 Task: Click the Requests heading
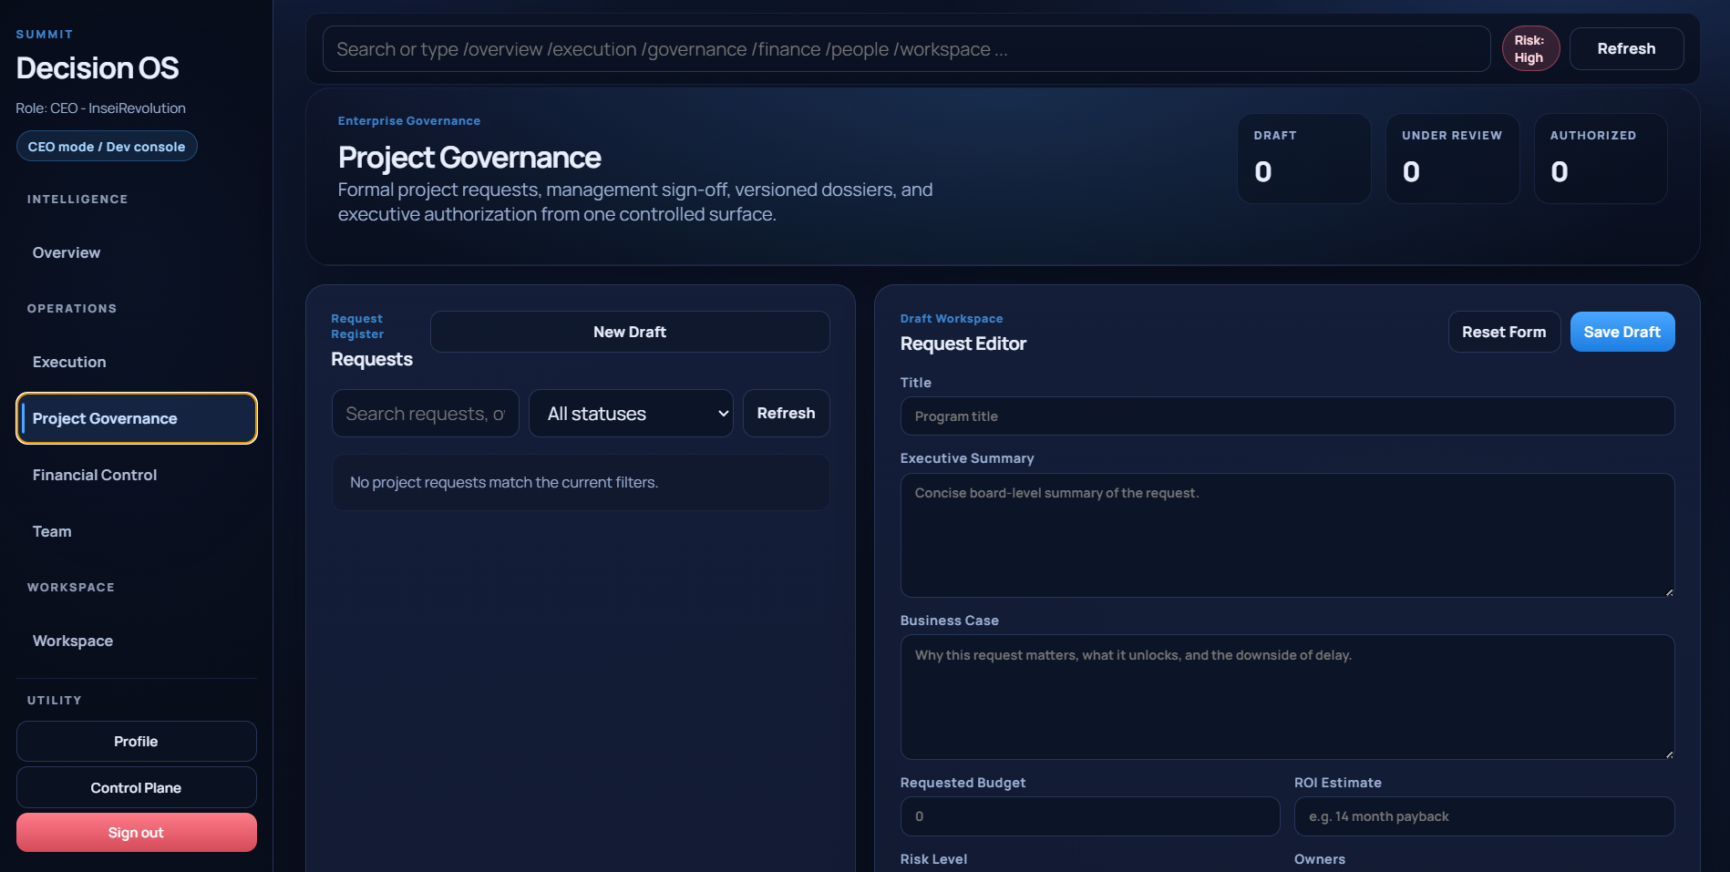(372, 359)
